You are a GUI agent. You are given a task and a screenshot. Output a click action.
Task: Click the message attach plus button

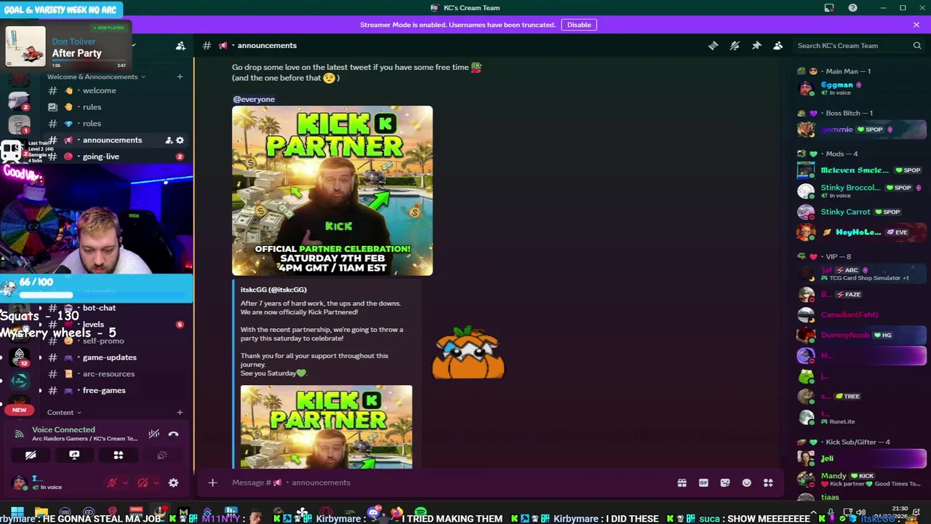coord(212,483)
